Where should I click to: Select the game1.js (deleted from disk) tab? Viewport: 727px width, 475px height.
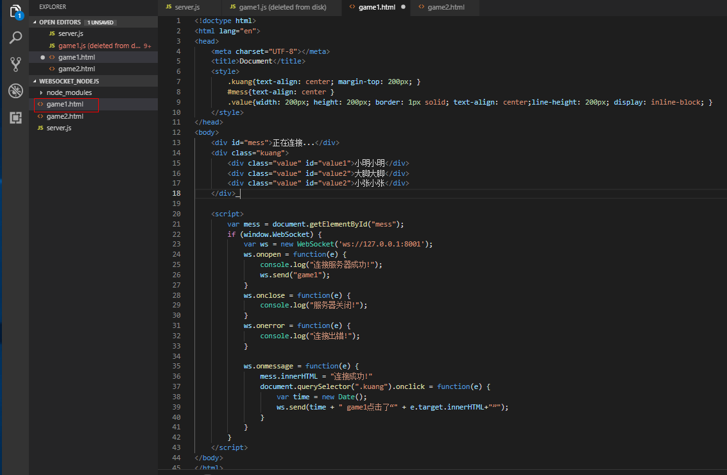[282, 7]
